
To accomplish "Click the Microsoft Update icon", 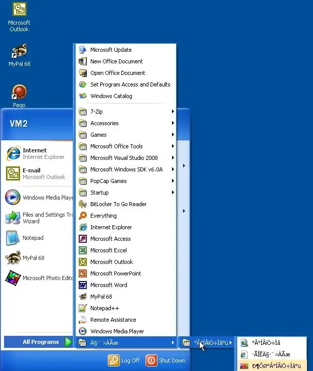I will [x=83, y=50].
